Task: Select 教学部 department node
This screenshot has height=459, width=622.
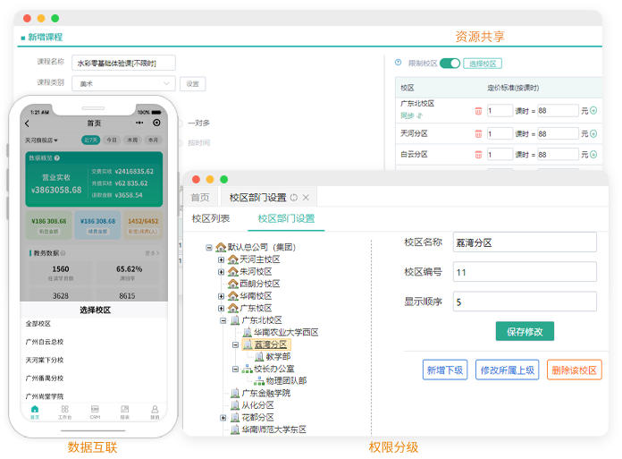Action: click(x=279, y=357)
